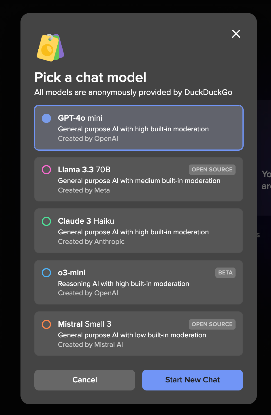This screenshot has height=415, width=271.
Task: Pick the o3-mini radio button
Action: tap(46, 273)
